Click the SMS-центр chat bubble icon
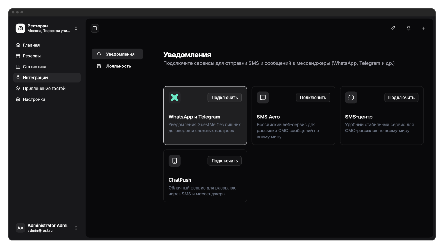 point(351,98)
